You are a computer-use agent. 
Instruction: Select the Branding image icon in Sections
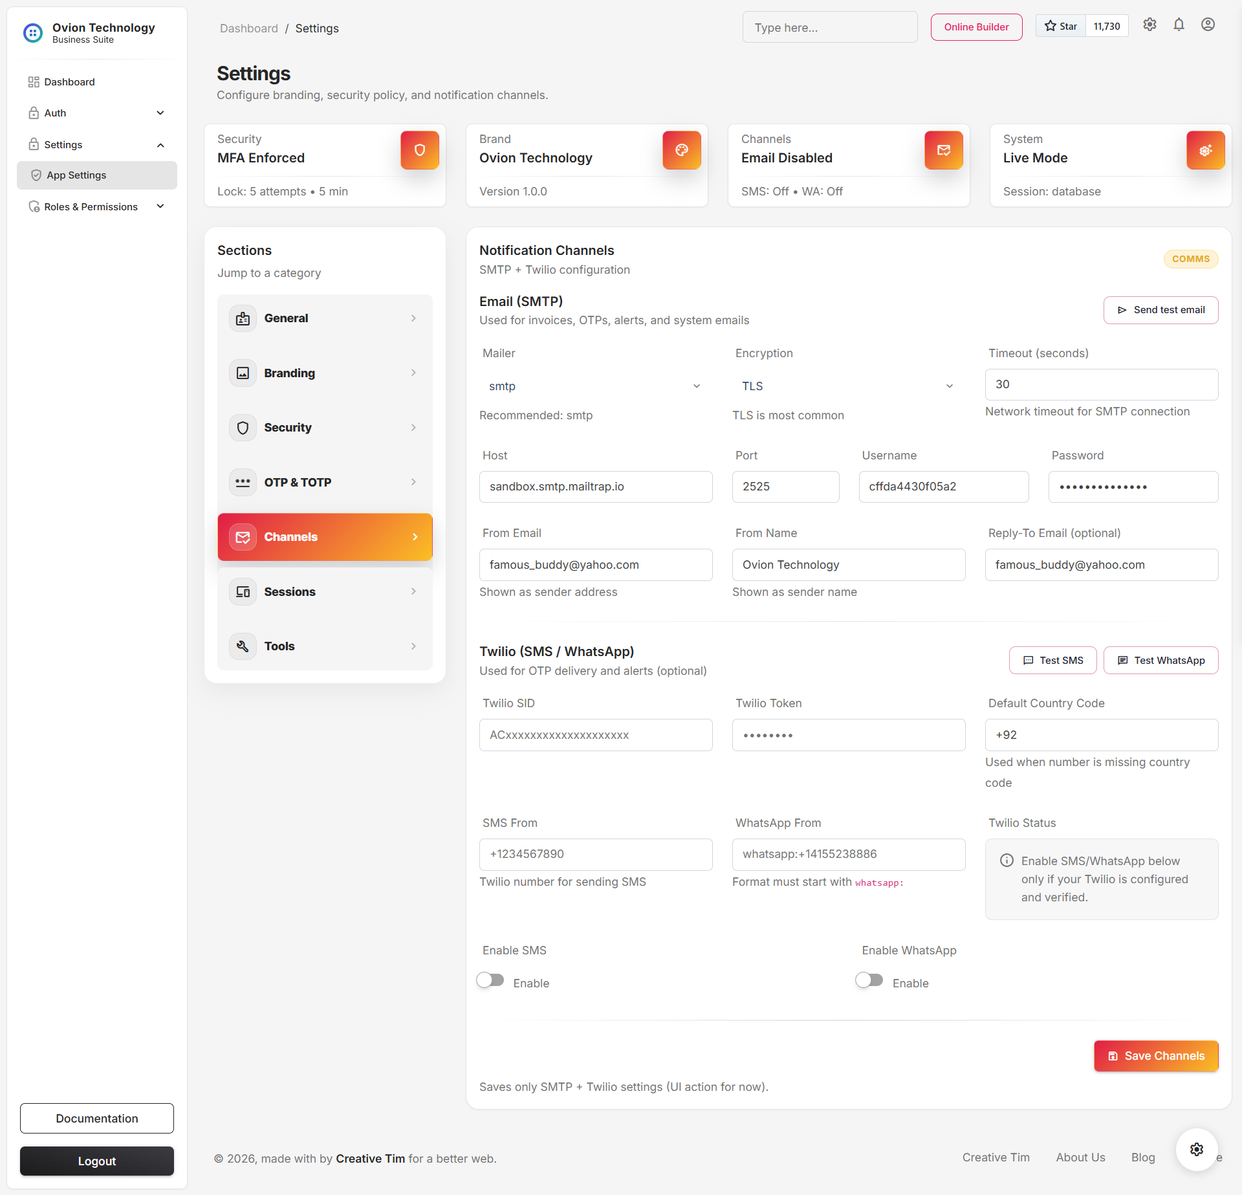[x=243, y=373]
